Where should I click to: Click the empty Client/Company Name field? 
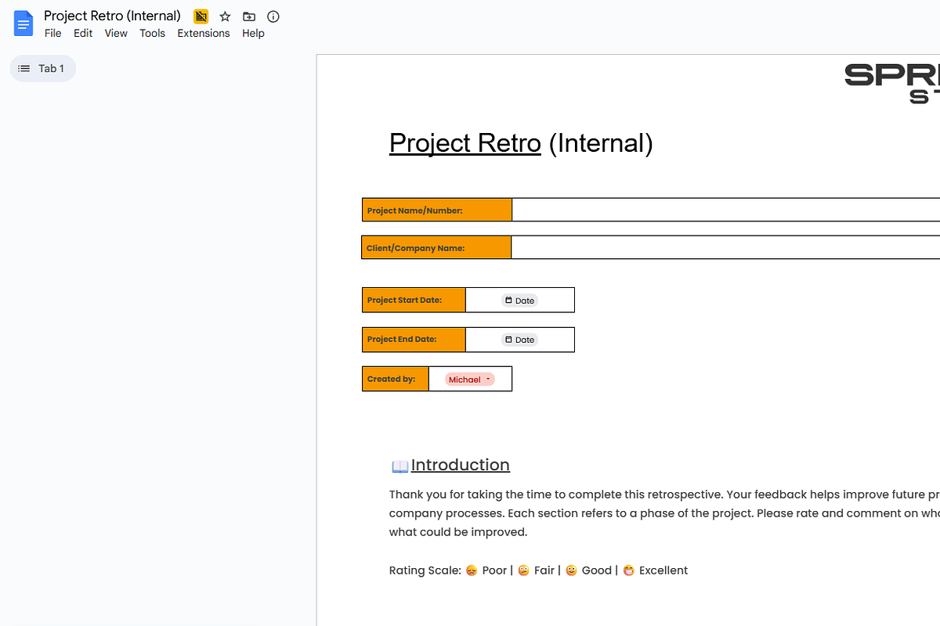pos(725,247)
